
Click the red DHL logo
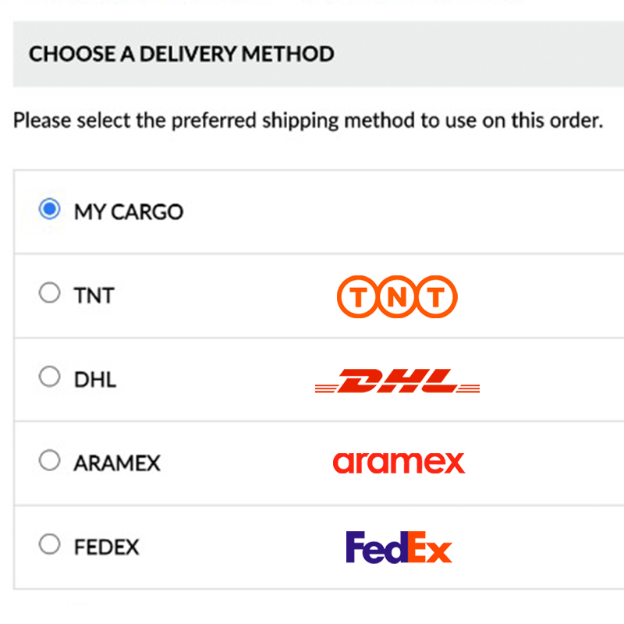[x=397, y=381]
